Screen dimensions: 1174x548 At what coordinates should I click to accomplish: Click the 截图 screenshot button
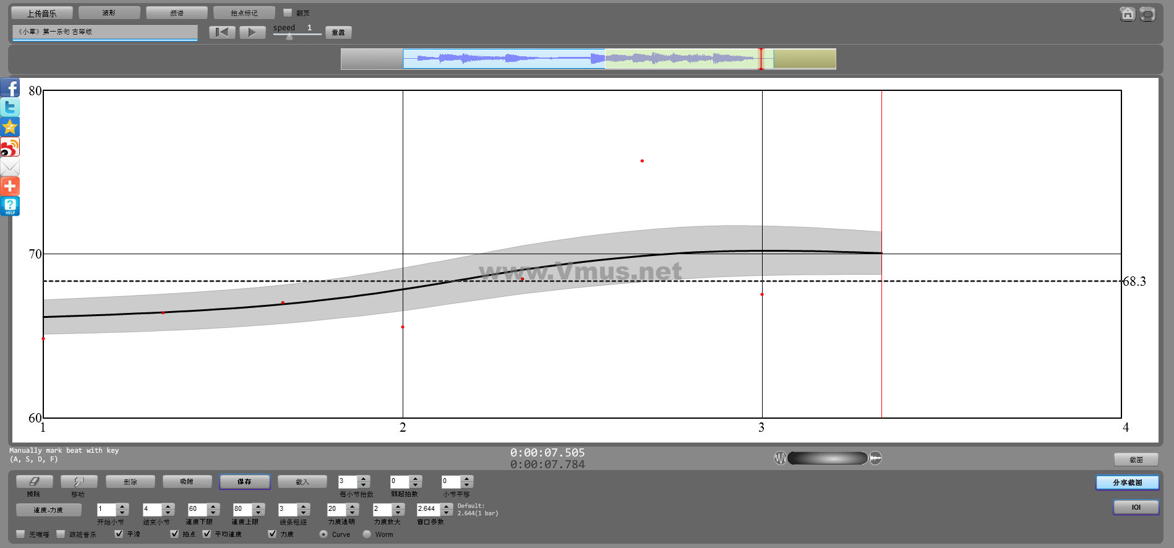pyautogui.click(x=1136, y=459)
